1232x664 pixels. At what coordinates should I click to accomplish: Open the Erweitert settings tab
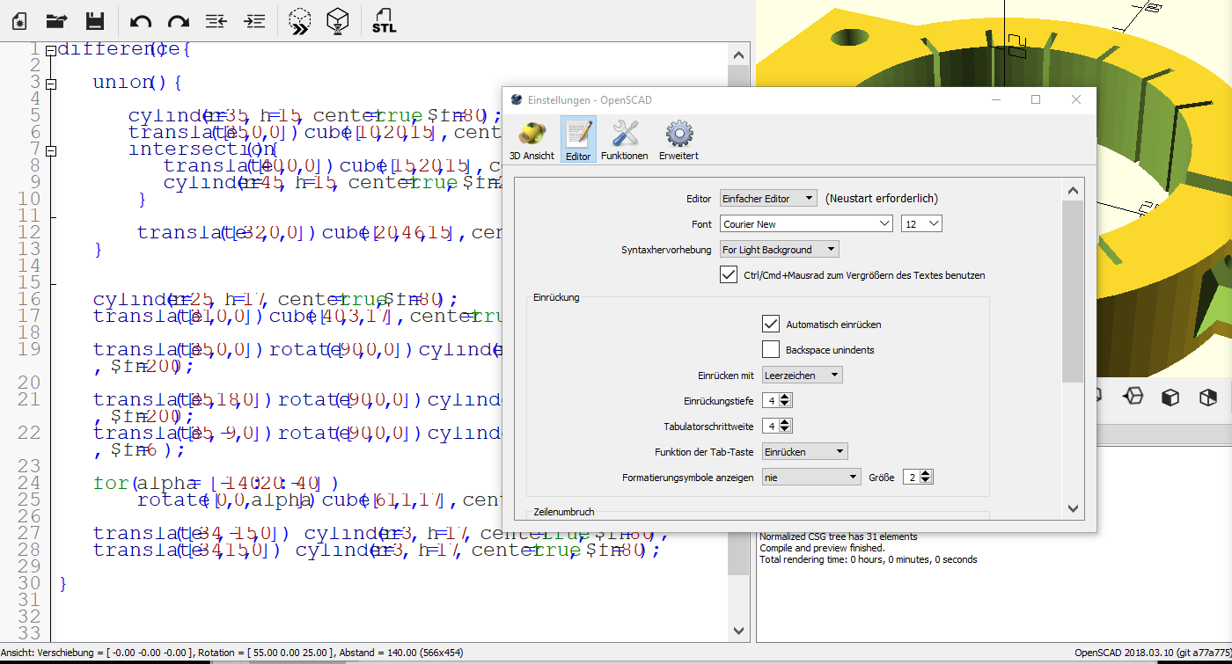click(678, 138)
